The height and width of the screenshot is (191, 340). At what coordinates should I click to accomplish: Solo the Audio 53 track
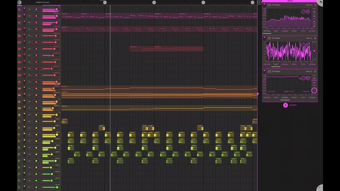29,174
